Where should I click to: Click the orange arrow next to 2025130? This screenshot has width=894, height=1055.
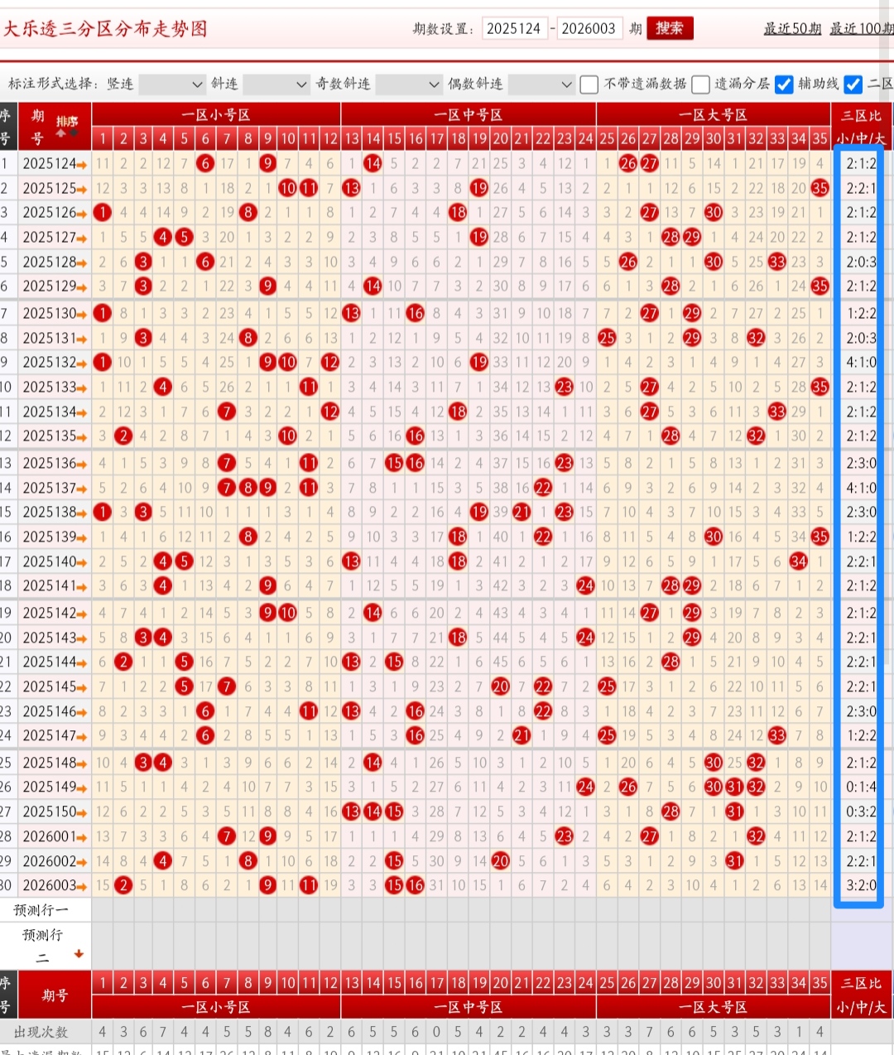pyautogui.click(x=82, y=315)
